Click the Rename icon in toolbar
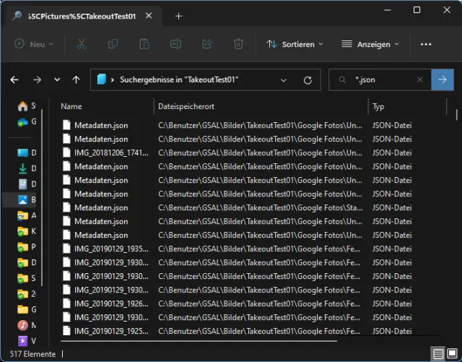The width and height of the screenshot is (462, 362). coord(175,44)
